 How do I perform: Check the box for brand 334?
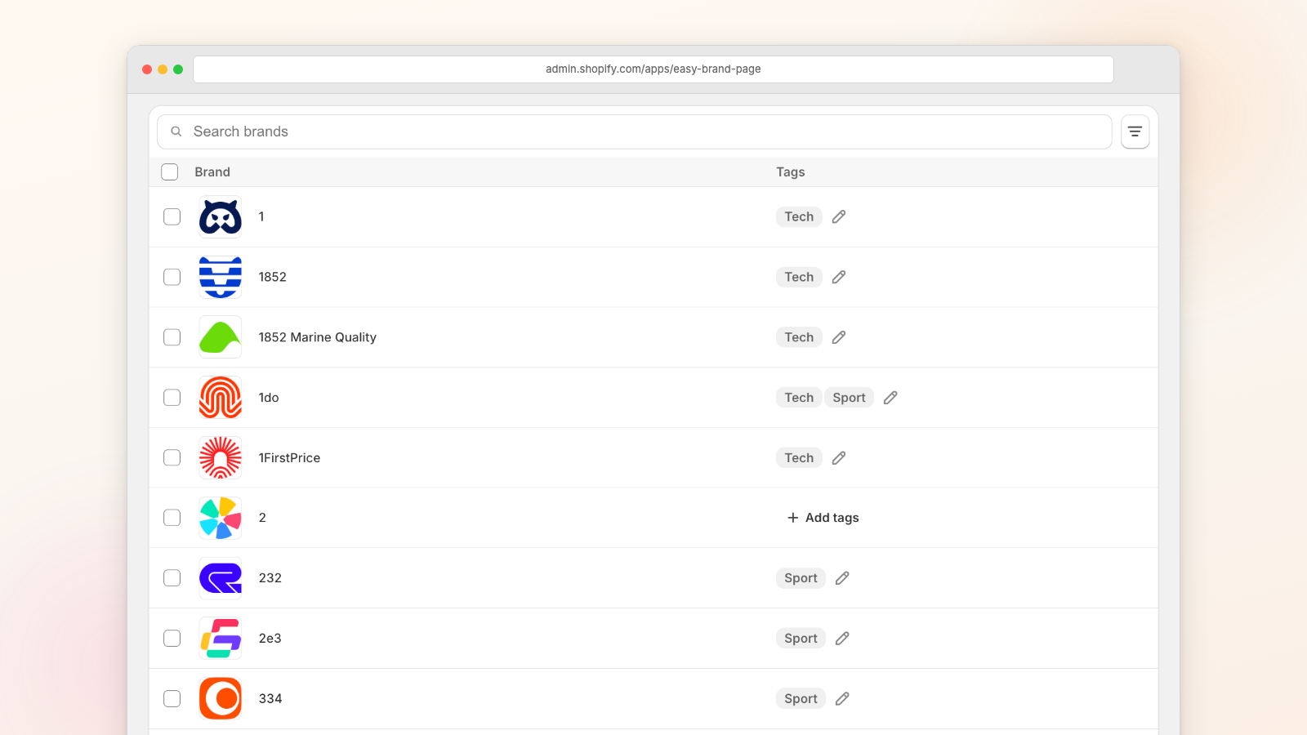coord(172,698)
